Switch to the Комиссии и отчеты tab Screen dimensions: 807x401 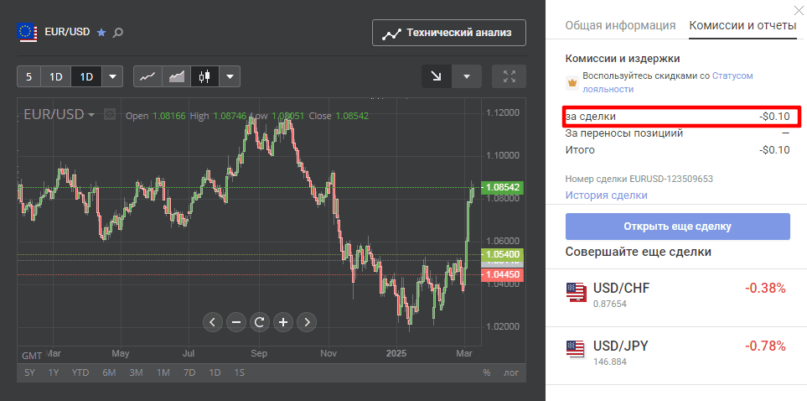pos(742,25)
